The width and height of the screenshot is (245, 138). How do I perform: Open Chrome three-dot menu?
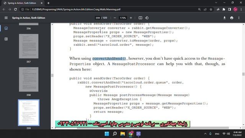coord(241,9)
